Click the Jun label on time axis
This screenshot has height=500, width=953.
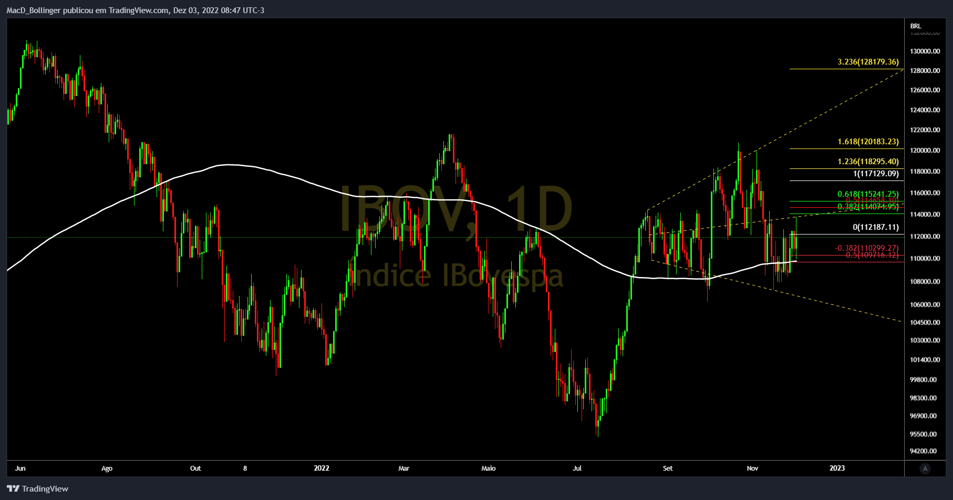coord(20,468)
